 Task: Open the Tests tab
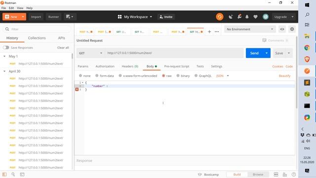[x=200, y=66]
